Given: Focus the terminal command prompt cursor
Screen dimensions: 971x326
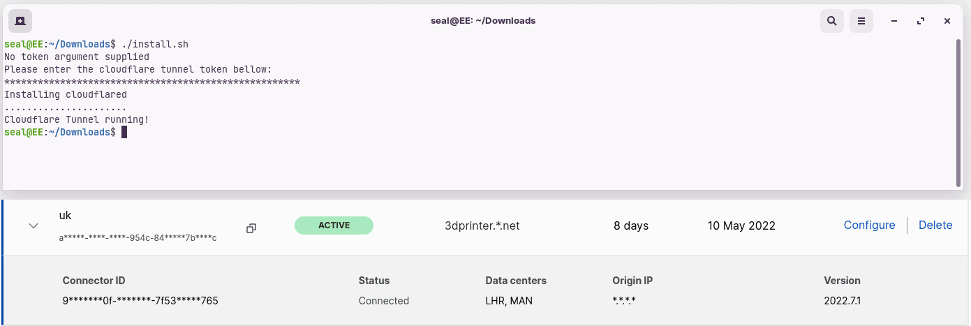Looking at the screenshot, I should (x=124, y=132).
